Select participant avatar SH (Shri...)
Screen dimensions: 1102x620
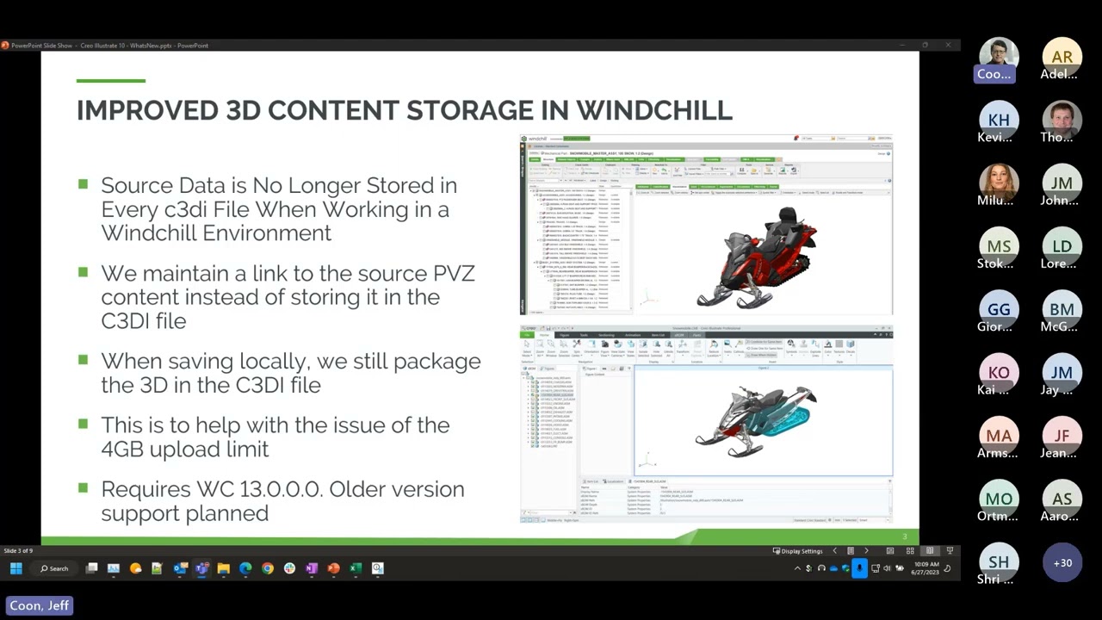(999, 562)
